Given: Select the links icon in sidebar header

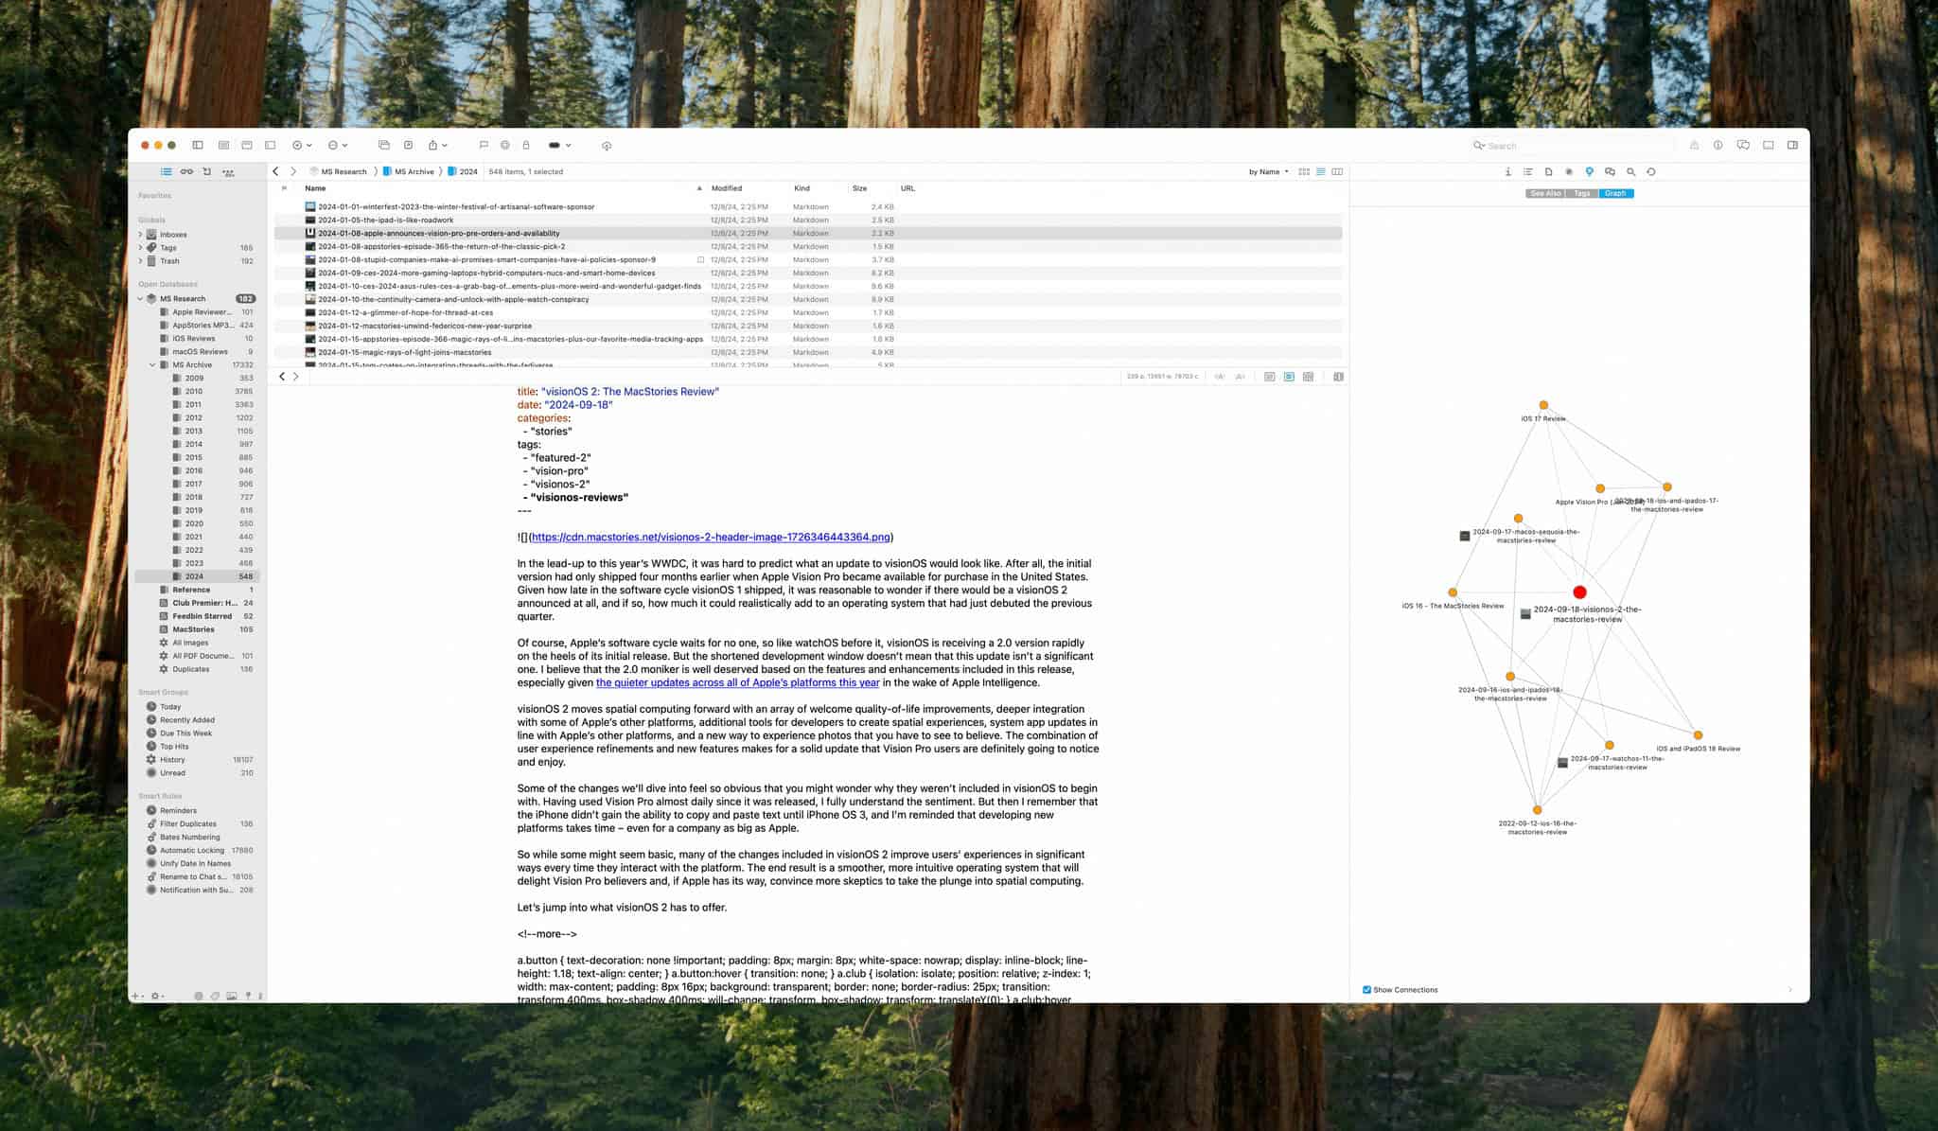Looking at the screenshot, I should coord(186,171).
